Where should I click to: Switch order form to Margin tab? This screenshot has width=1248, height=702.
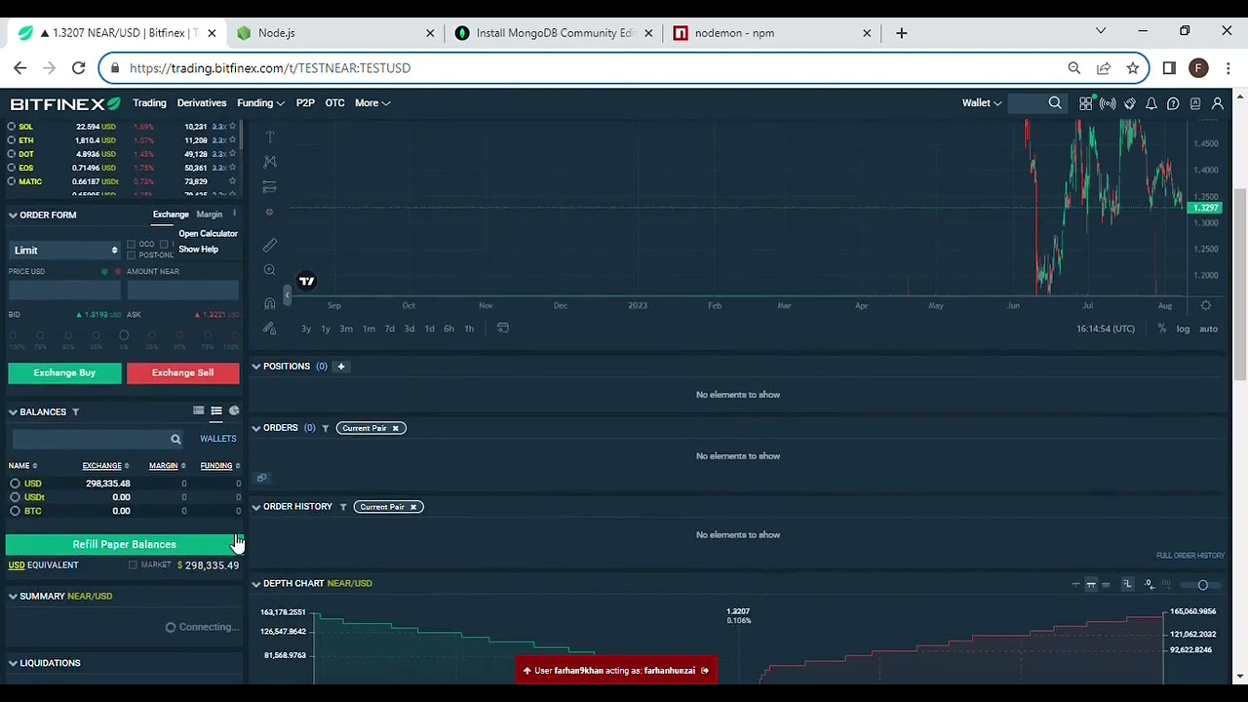[210, 214]
